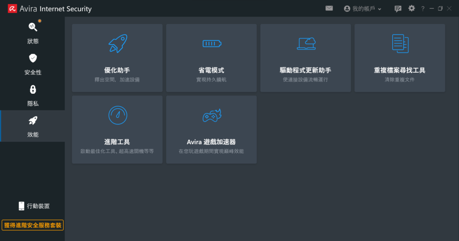459x241 pixels.
Task: Open the feedback chat bubble icon
Action: pos(398,9)
